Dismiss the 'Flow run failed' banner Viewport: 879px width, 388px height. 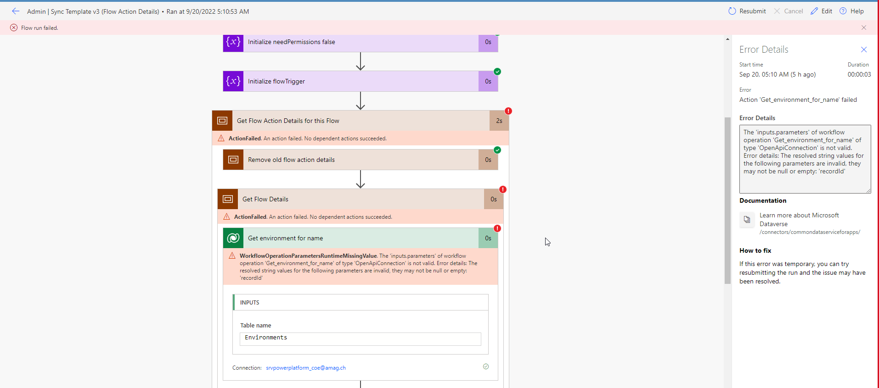[864, 28]
